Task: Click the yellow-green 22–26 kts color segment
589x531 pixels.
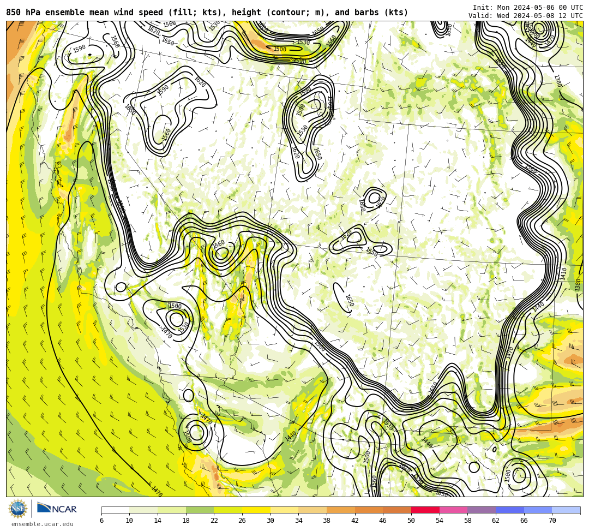Action: pyautogui.click(x=228, y=510)
